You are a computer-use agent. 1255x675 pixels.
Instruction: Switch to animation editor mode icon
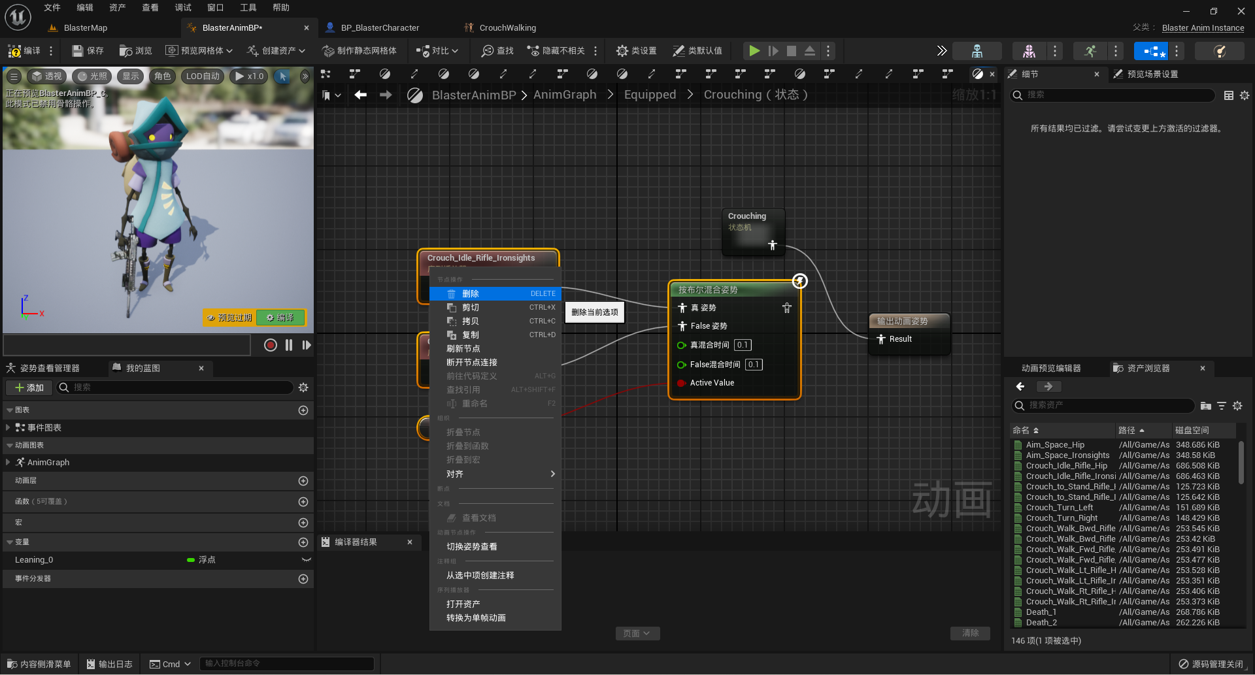click(1090, 50)
